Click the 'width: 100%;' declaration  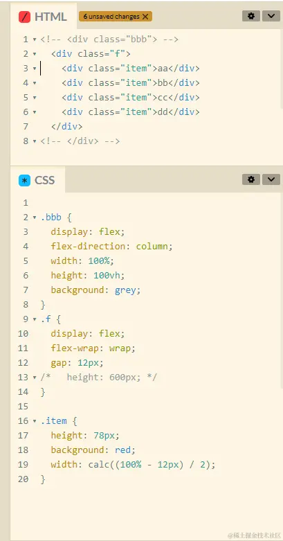(x=82, y=261)
